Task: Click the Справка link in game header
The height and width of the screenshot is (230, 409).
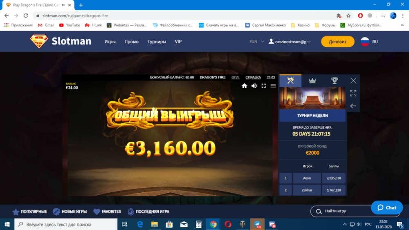Action: click(x=253, y=77)
